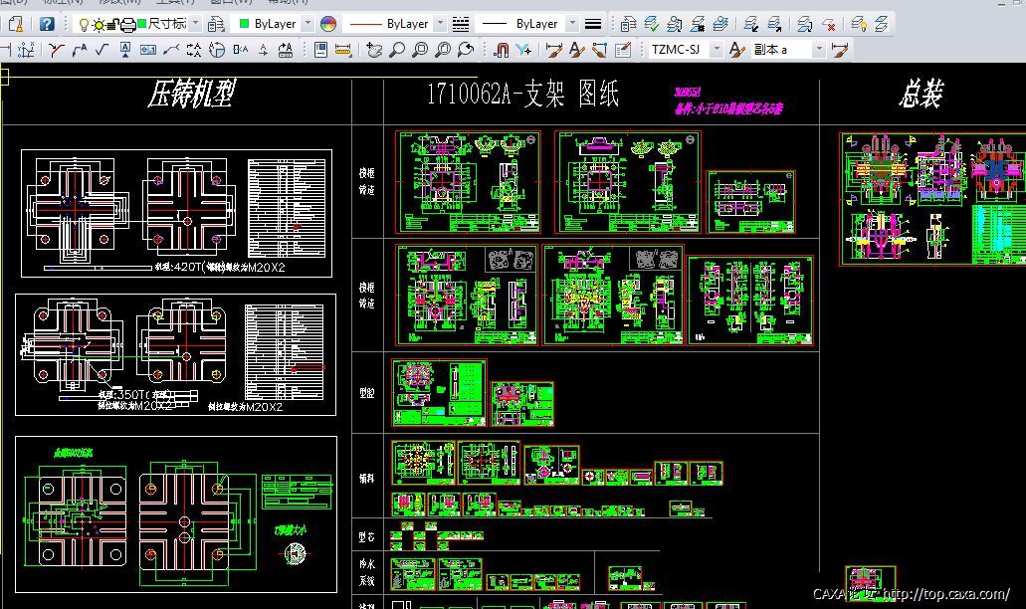Screen dimensions: 1026x609
Task: Open the 尺寸标 layer name dropdown
Action: [x=194, y=23]
